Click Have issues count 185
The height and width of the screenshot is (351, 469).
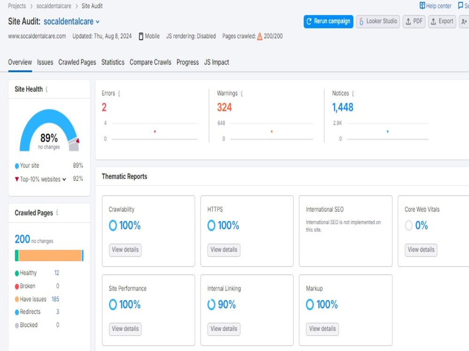click(x=55, y=299)
